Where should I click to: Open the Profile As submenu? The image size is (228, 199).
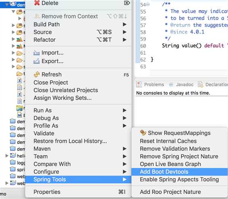(79, 126)
